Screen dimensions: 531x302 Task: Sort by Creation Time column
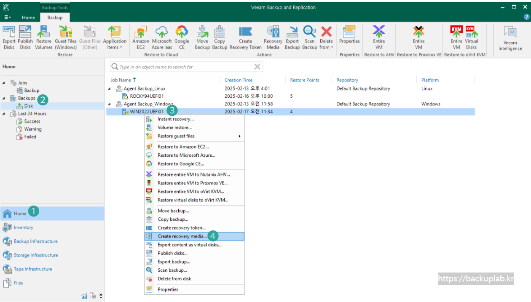click(239, 80)
